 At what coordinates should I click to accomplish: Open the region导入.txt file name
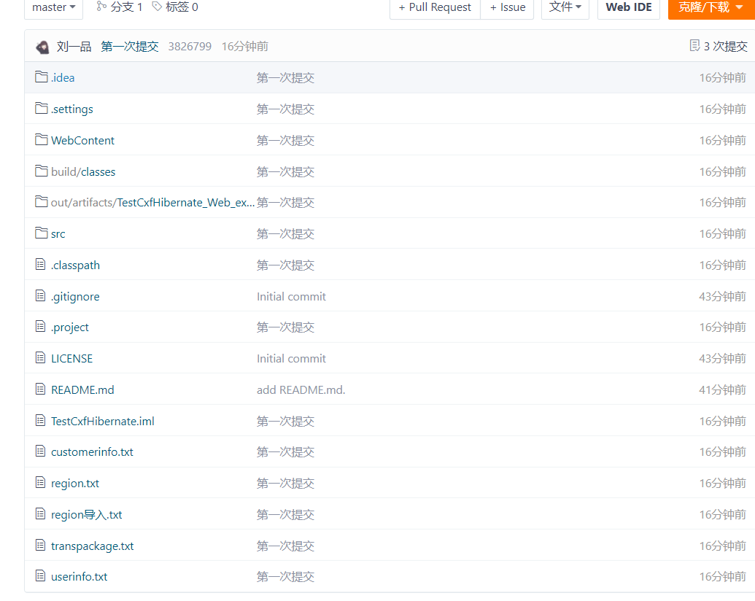(x=87, y=515)
